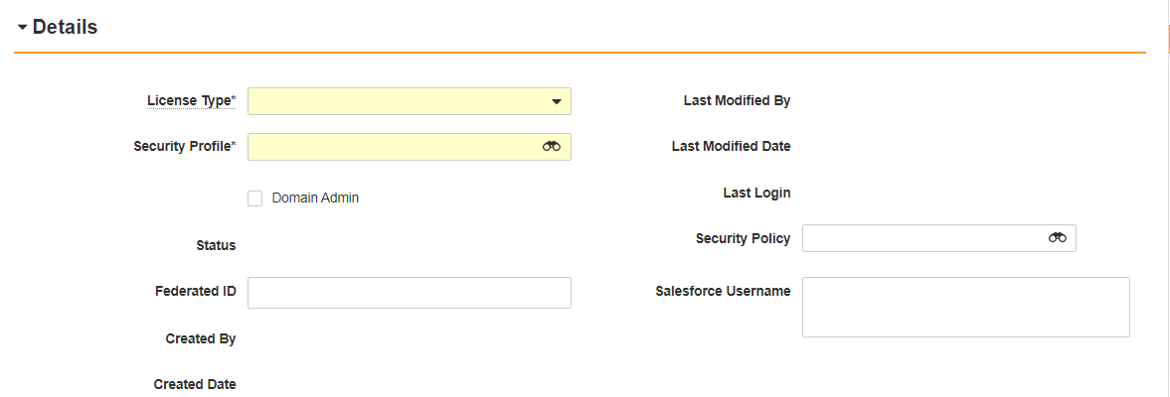Select the Security Policy label
Viewport: 1170px width, 397px height.
743,238
